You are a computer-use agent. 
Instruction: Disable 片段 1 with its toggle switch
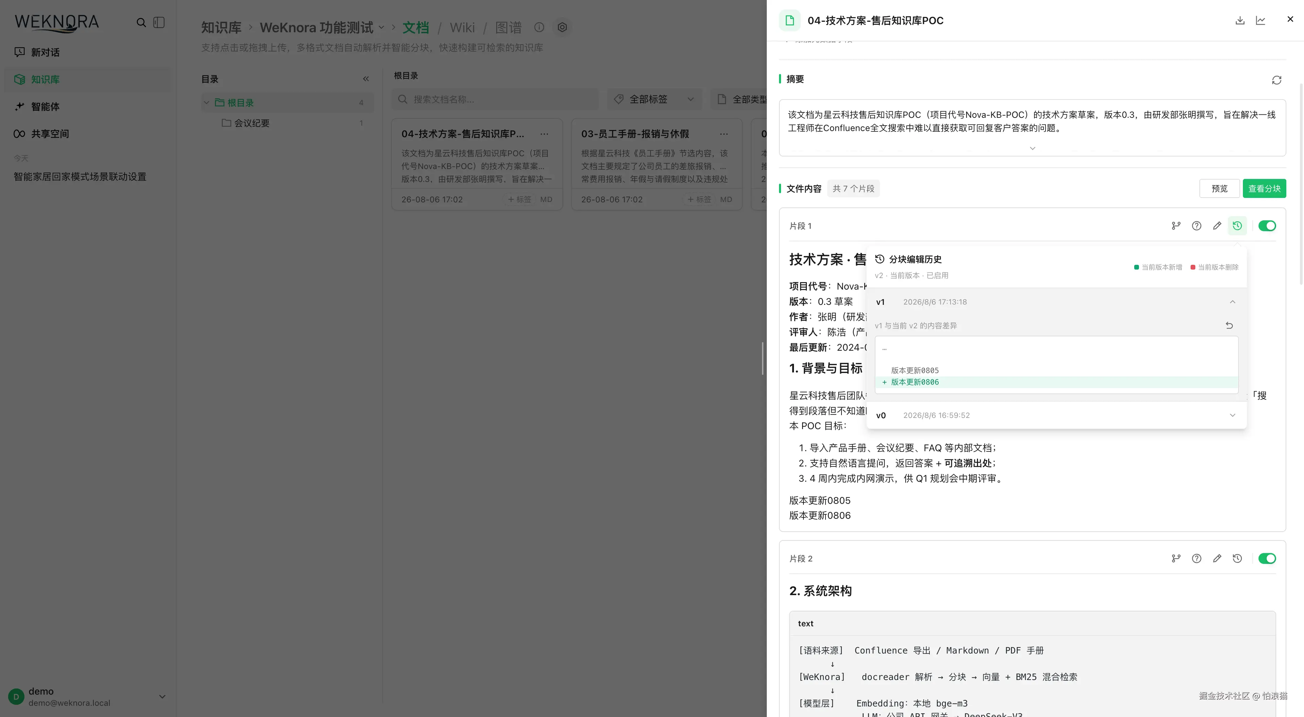click(x=1267, y=226)
